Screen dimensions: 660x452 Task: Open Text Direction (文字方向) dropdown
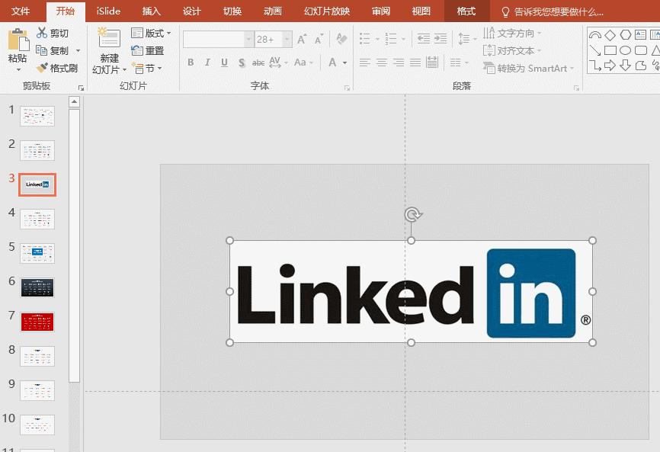click(x=512, y=33)
